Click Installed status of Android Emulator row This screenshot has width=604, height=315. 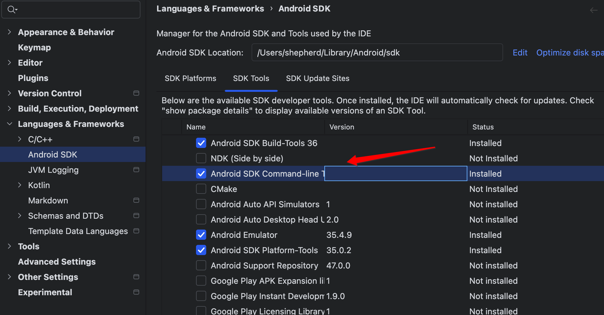point(485,235)
